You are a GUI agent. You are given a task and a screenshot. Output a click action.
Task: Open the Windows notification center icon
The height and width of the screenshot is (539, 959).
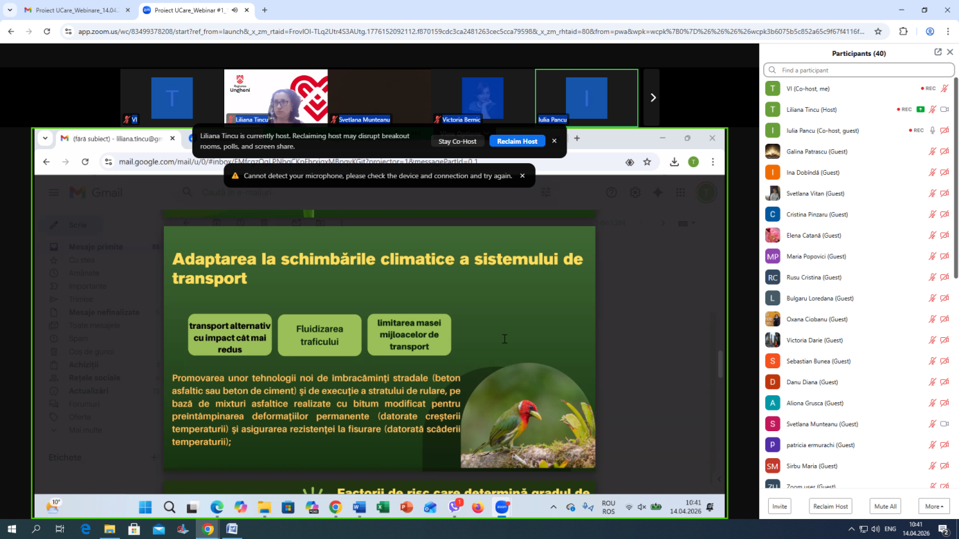click(x=943, y=529)
